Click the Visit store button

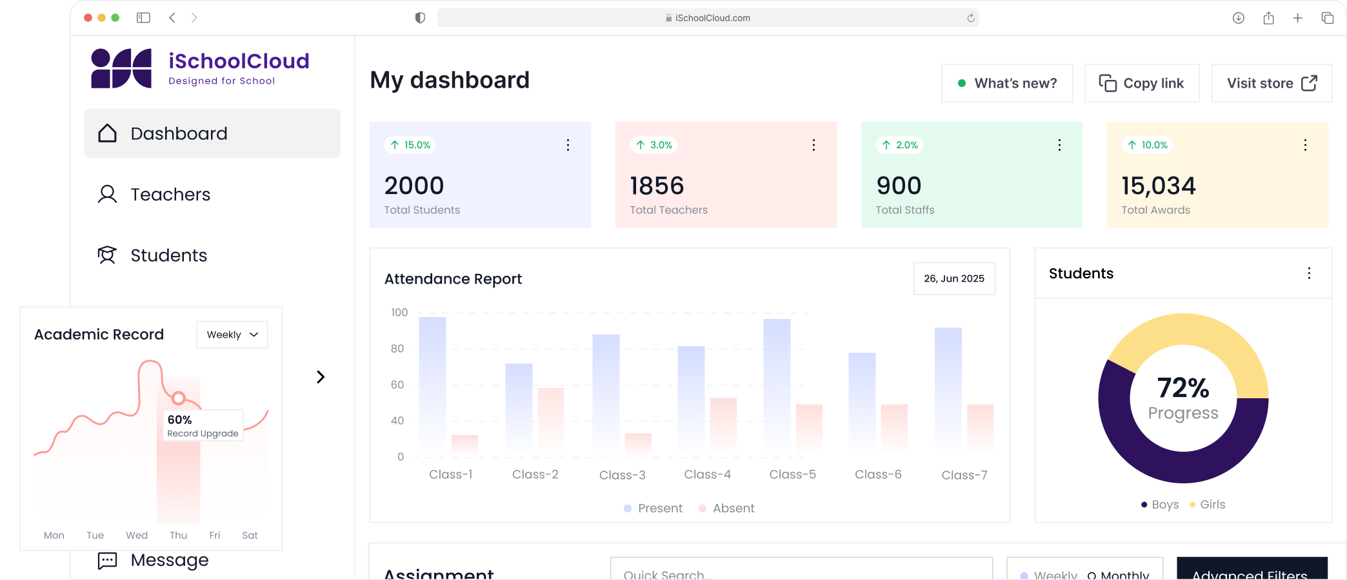click(1271, 83)
